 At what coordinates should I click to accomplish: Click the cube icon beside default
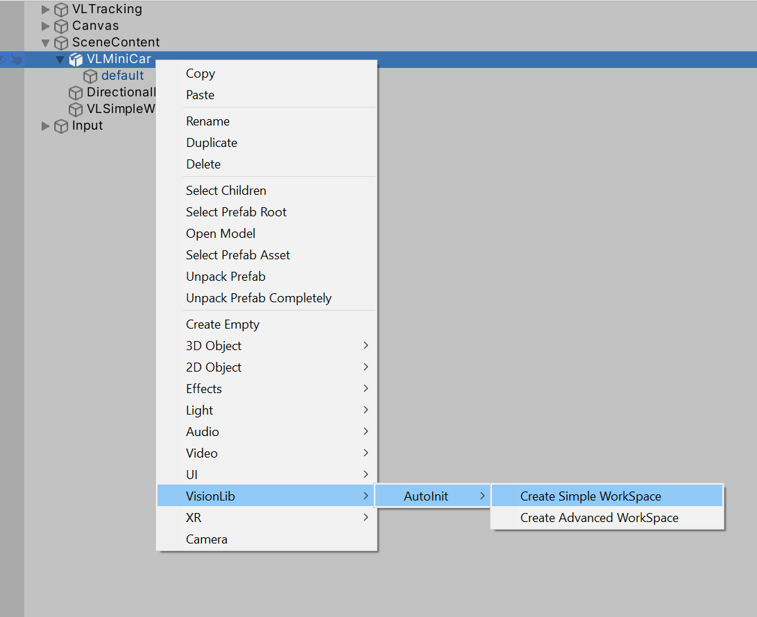tap(90, 76)
